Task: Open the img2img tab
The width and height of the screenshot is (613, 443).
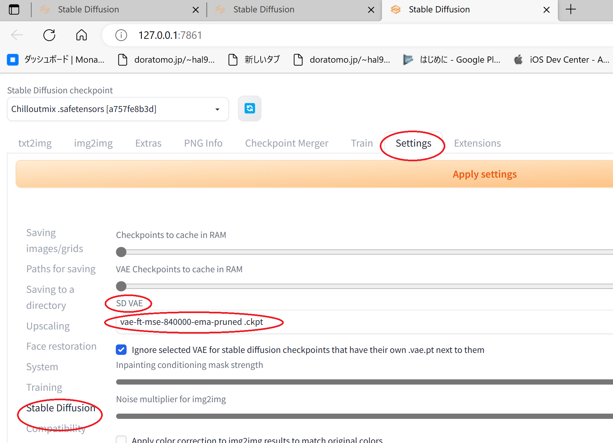Action: click(93, 143)
